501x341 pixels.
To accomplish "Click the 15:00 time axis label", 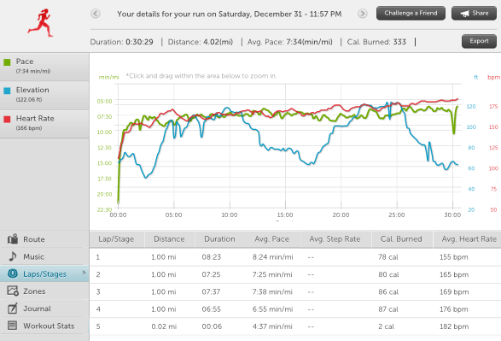I will 285,215.
